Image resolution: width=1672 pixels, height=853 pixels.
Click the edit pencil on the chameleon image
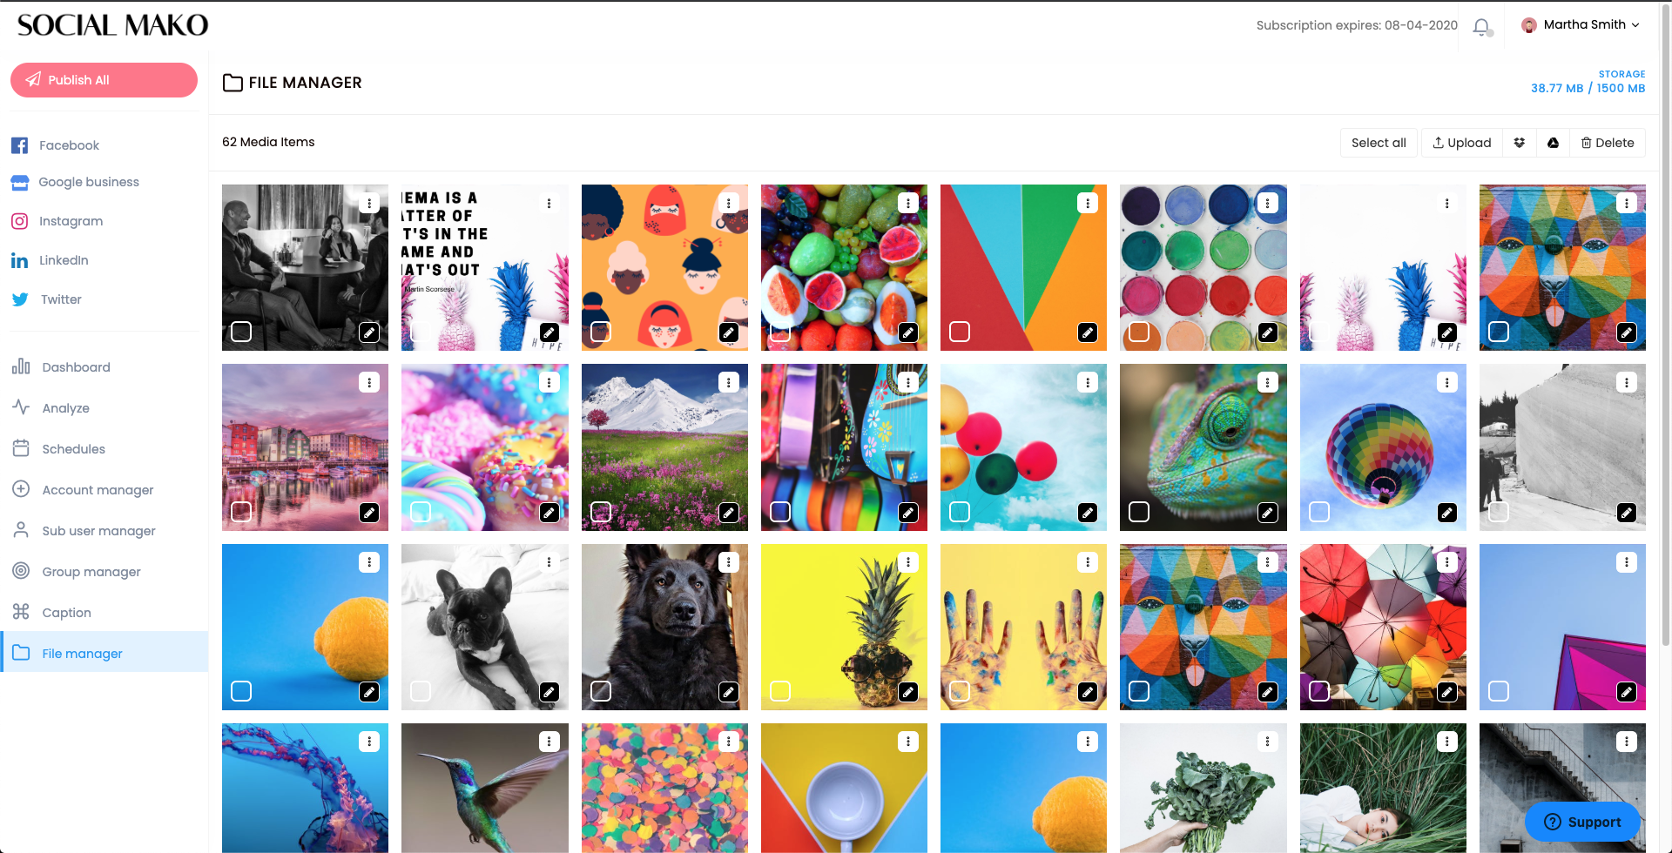pyautogui.click(x=1267, y=513)
